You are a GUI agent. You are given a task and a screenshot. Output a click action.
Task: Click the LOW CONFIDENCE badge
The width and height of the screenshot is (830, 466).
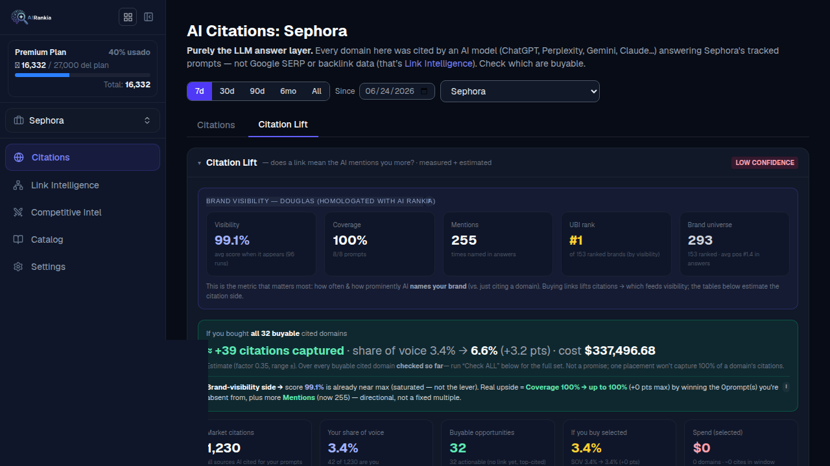click(x=765, y=162)
